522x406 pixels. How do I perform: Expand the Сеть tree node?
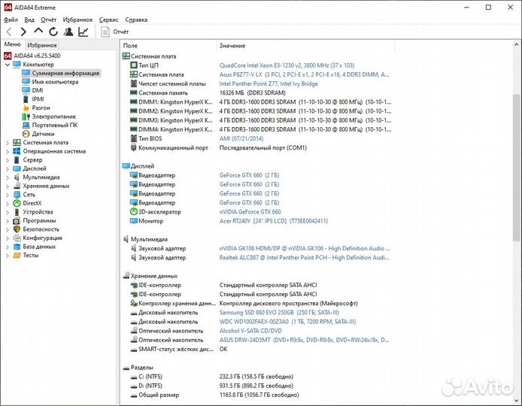8,195
